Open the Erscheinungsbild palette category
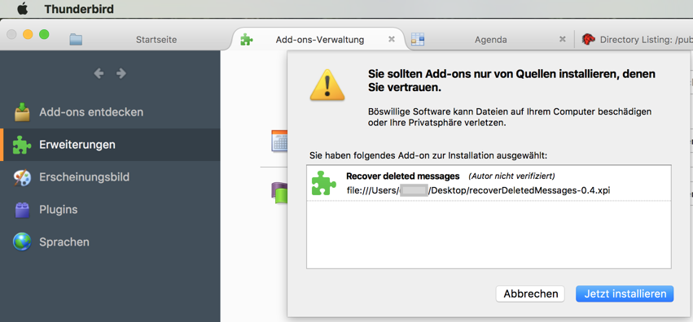Screen dimensions: 693x322 coord(110,177)
